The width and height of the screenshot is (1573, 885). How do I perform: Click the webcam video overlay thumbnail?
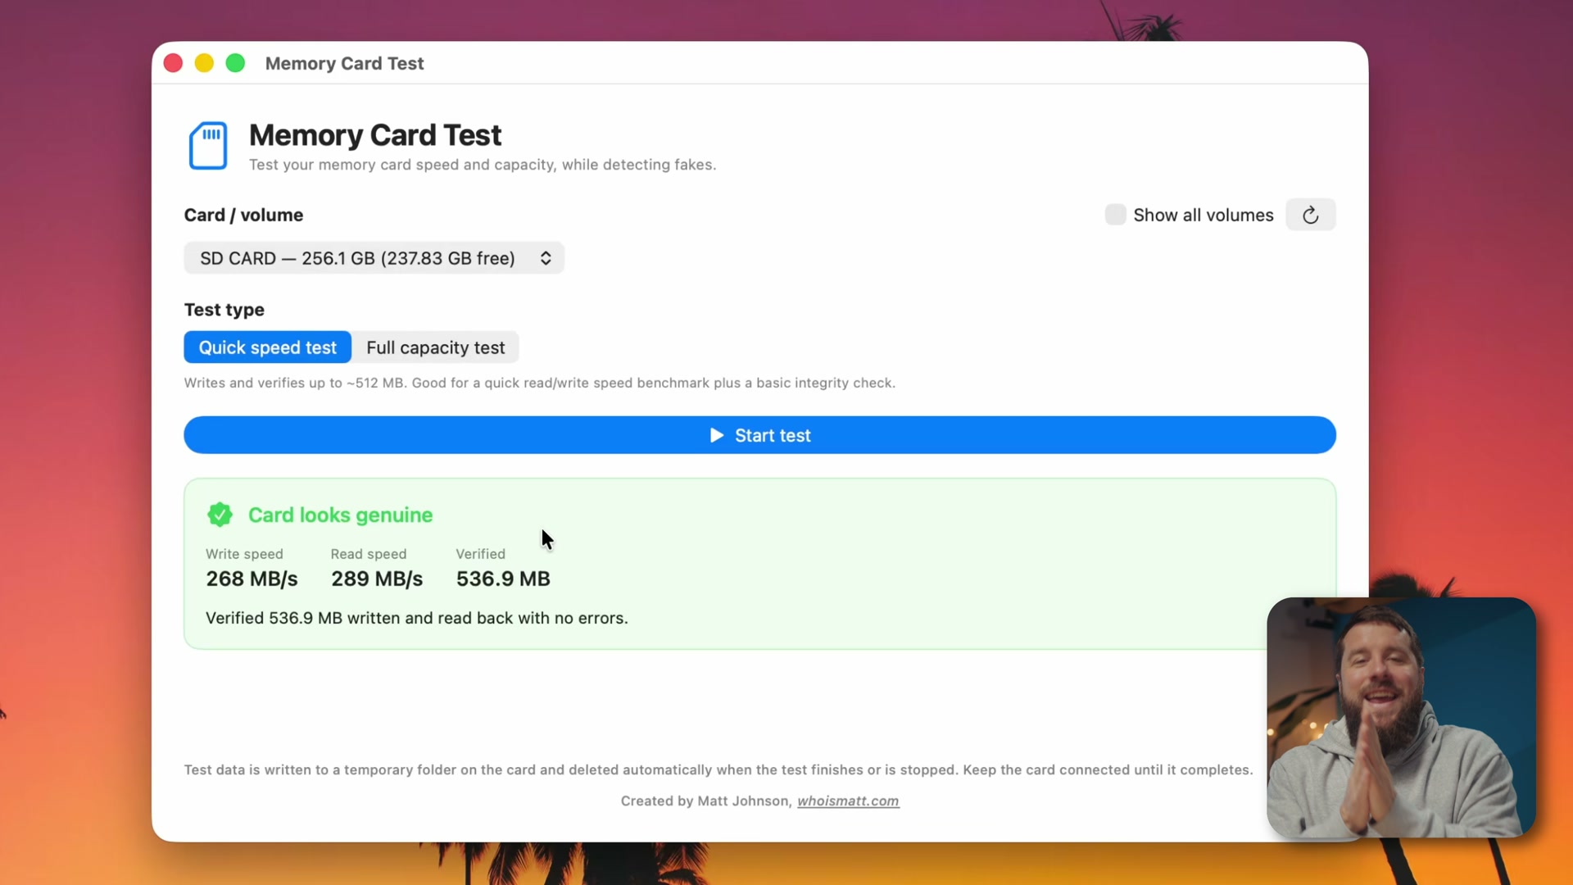1401,717
